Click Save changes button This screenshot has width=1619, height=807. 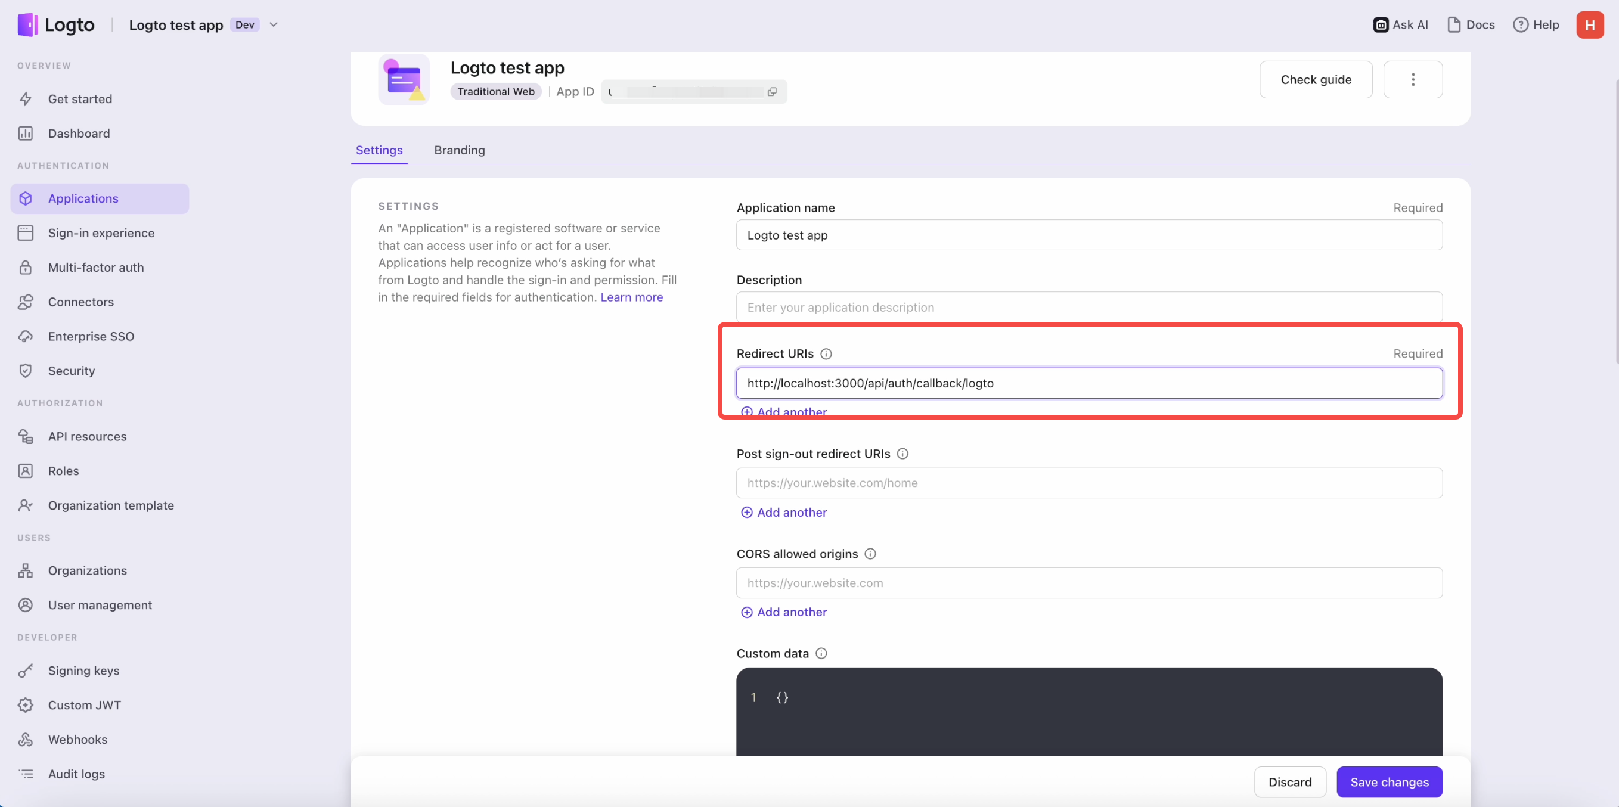click(1390, 782)
